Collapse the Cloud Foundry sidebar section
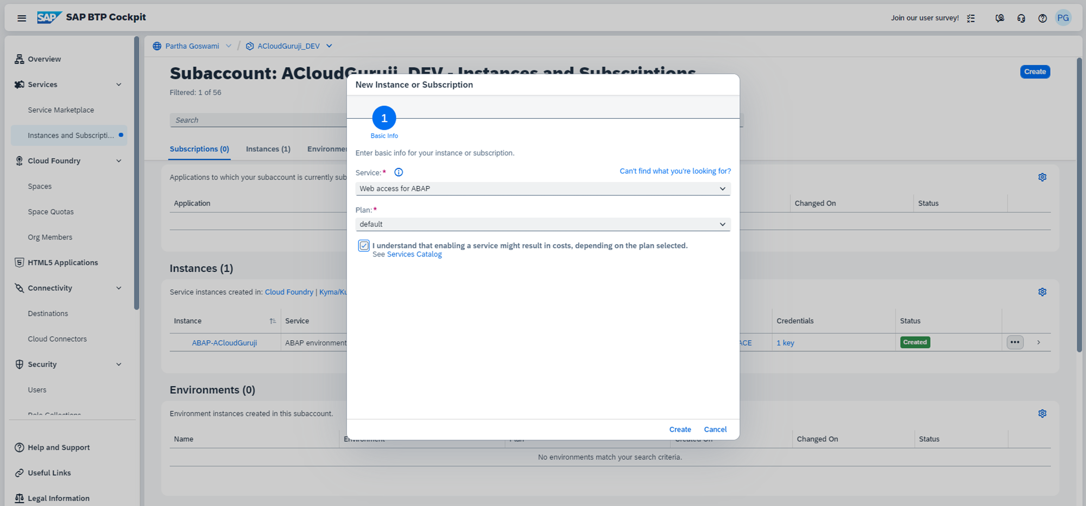 (119, 161)
